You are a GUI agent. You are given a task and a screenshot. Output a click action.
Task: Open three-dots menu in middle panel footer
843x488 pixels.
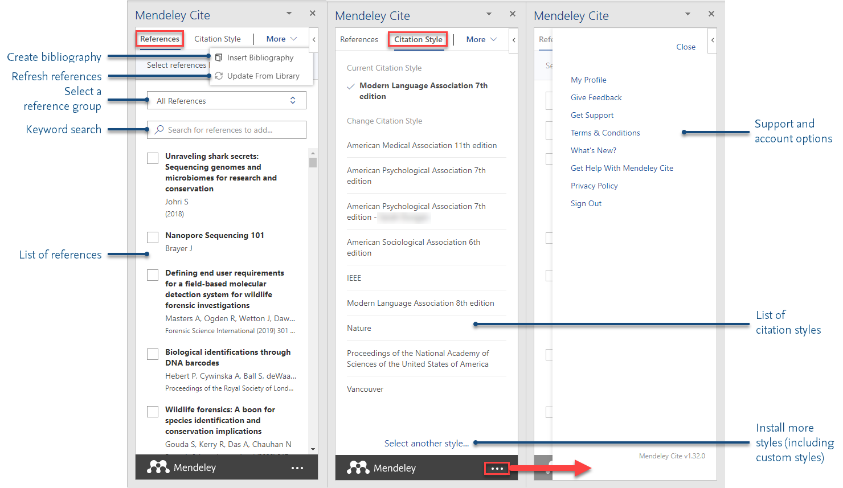click(x=497, y=469)
